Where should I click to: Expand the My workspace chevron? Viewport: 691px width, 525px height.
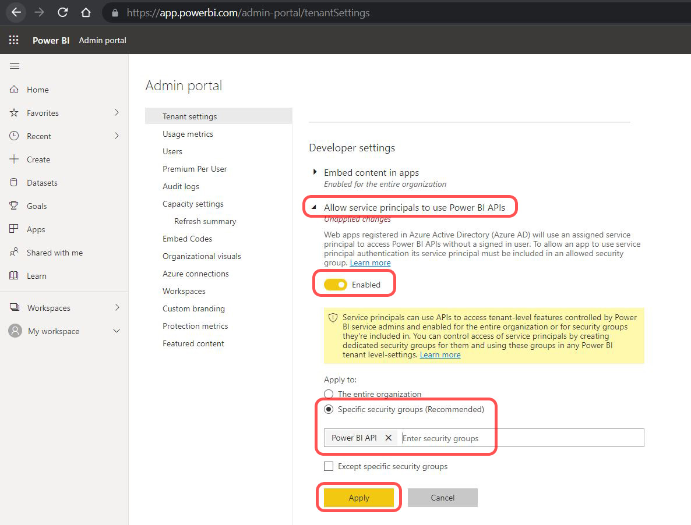click(117, 331)
